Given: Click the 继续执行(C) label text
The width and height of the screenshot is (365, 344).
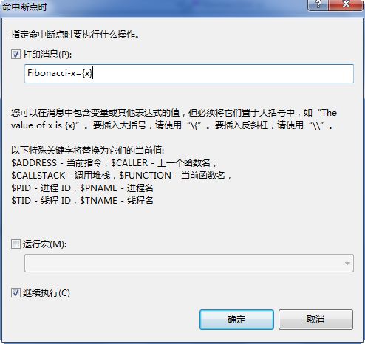Looking at the screenshot, I should pos(47,293).
